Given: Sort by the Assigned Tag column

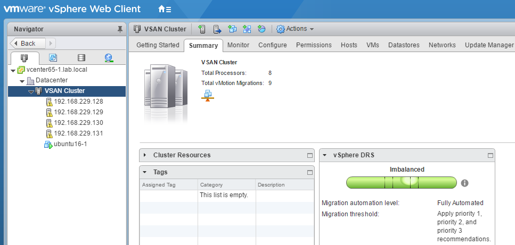Looking at the screenshot, I should coord(169,185).
